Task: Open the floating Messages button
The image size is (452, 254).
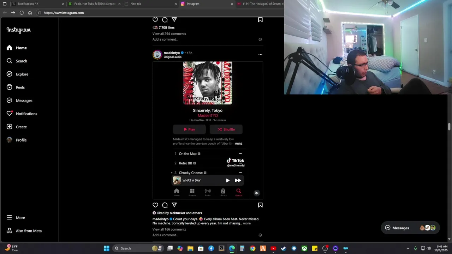Action: (410, 228)
